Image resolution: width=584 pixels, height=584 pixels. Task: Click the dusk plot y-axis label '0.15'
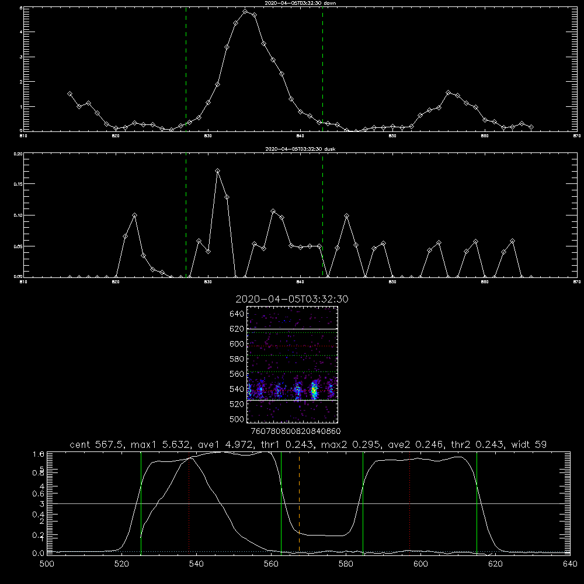click(x=18, y=184)
